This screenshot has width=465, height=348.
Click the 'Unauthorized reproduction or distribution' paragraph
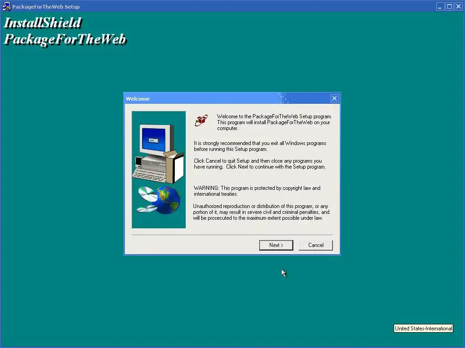[261, 212]
